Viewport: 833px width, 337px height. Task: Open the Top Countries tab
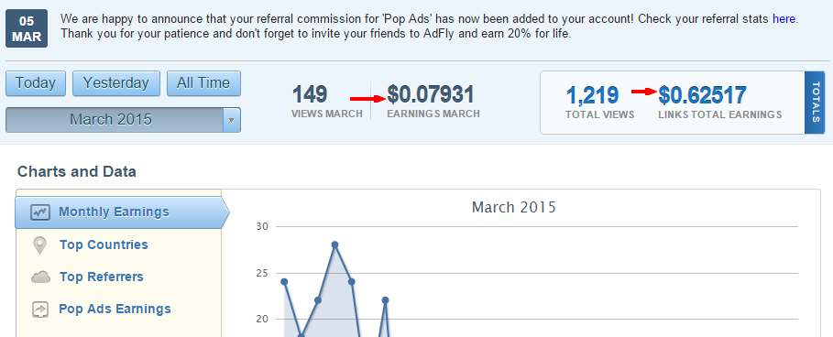pyautogui.click(x=104, y=245)
